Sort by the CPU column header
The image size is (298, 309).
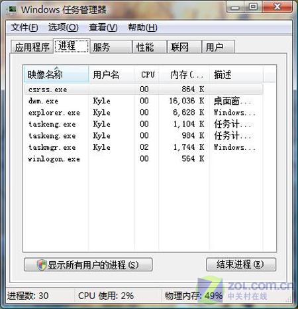tap(147, 74)
